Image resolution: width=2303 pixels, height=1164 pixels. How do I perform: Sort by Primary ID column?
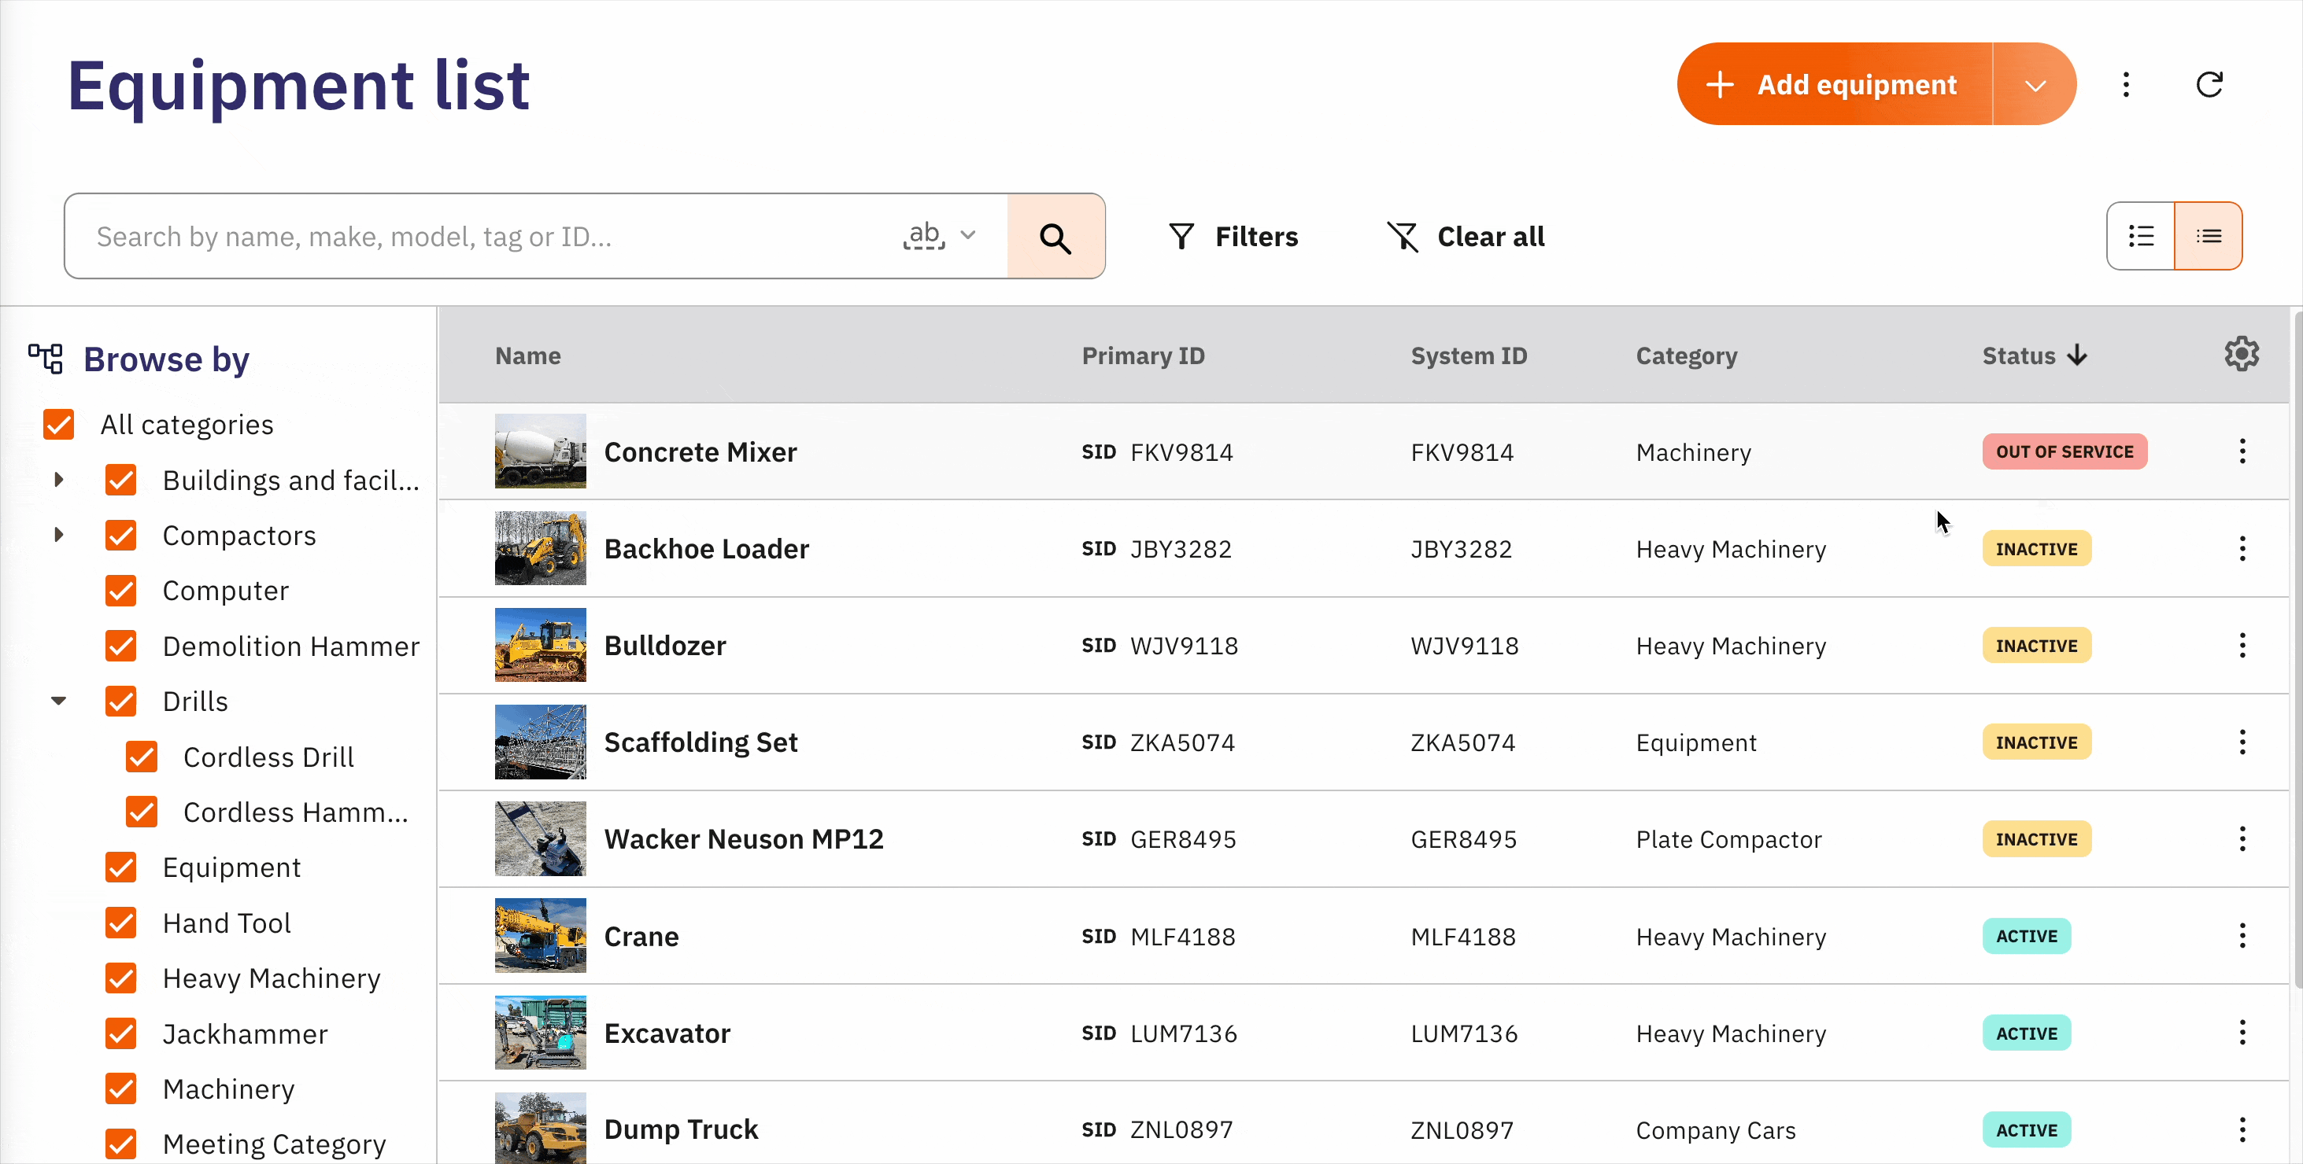tap(1144, 355)
